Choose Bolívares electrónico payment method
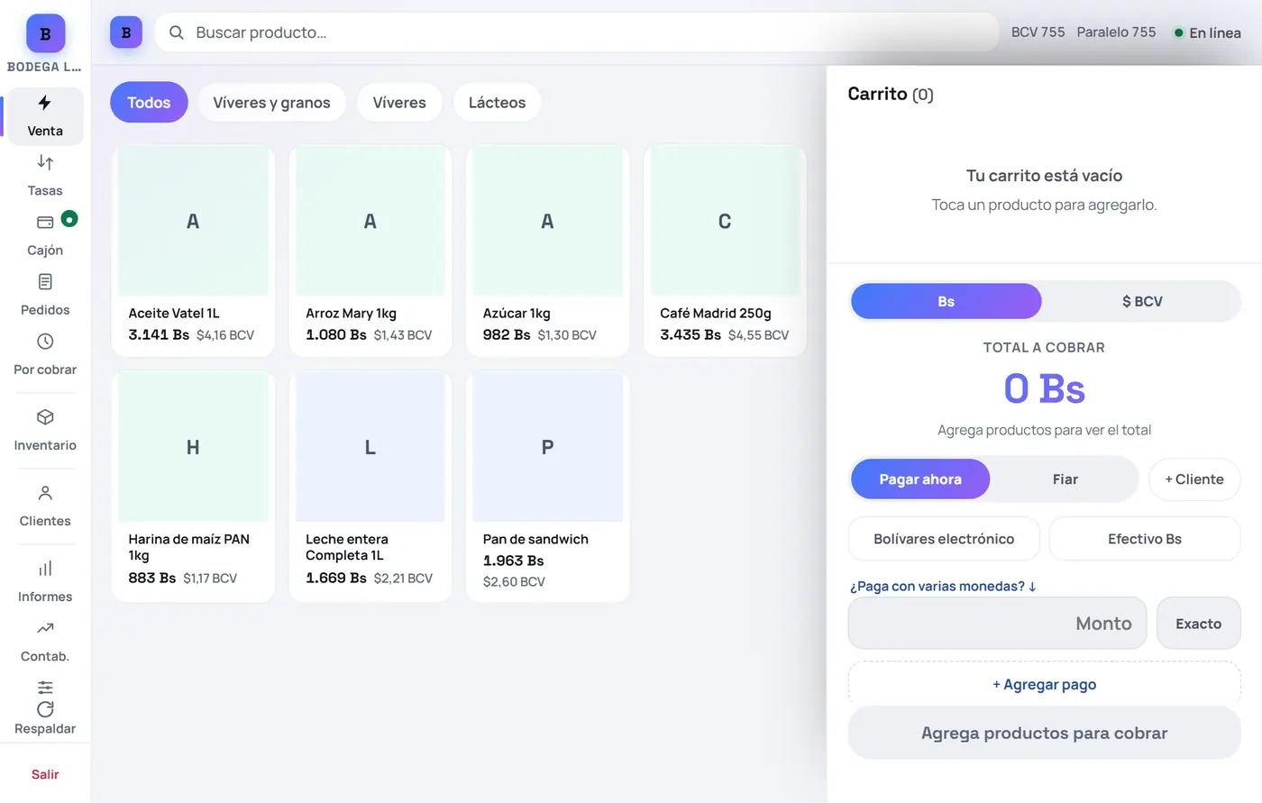This screenshot has width=1262, height=803. point(944,539)
